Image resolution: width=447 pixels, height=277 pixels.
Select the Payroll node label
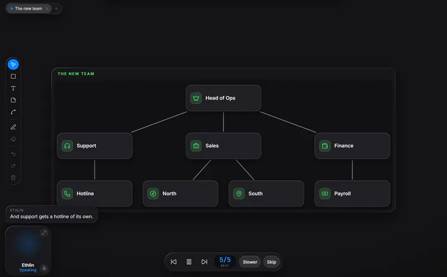click(342, 194)
